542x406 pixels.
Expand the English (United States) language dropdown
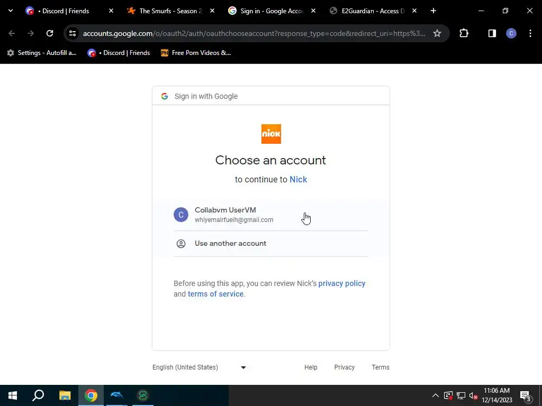coord(200,367)
